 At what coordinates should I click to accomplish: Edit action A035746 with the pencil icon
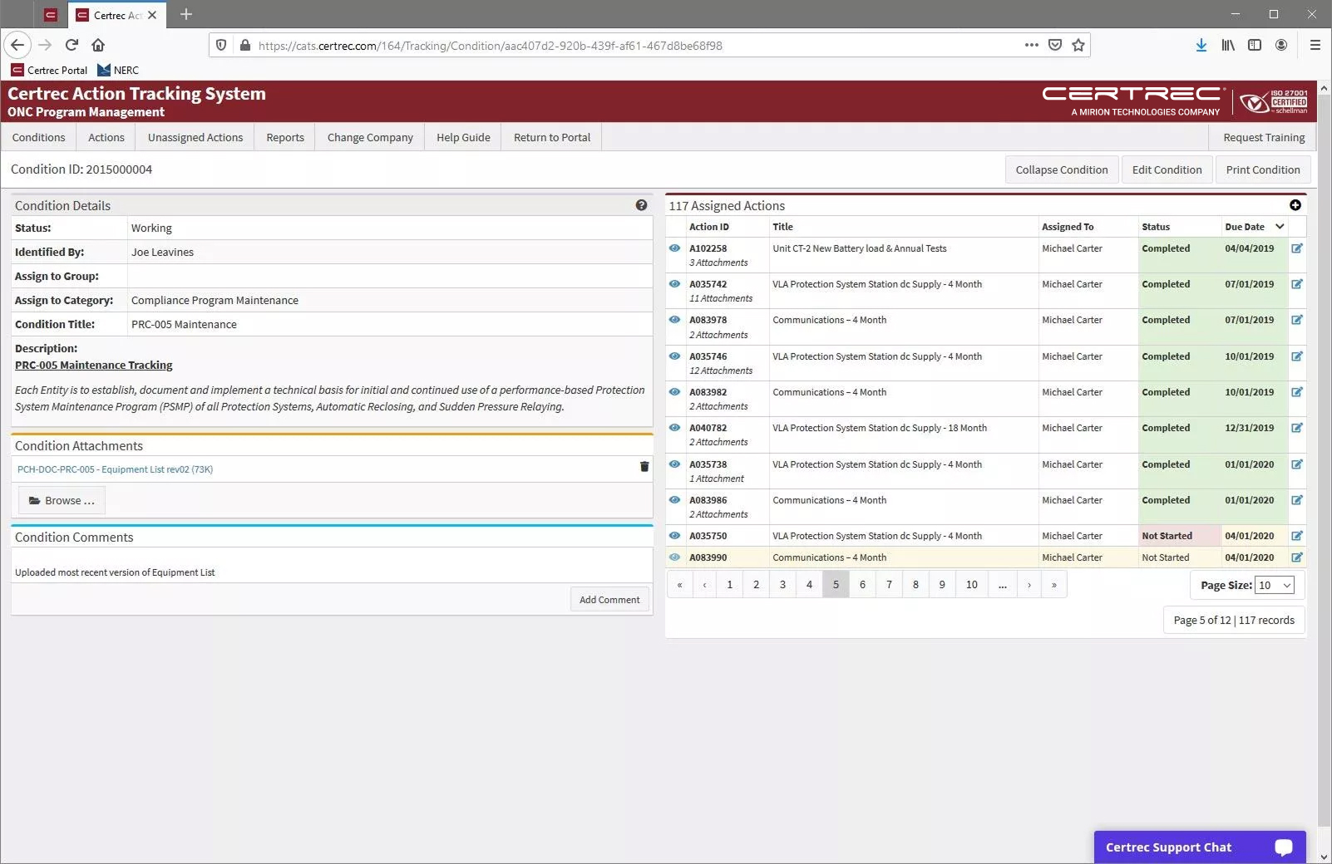tap(1296, 356)
